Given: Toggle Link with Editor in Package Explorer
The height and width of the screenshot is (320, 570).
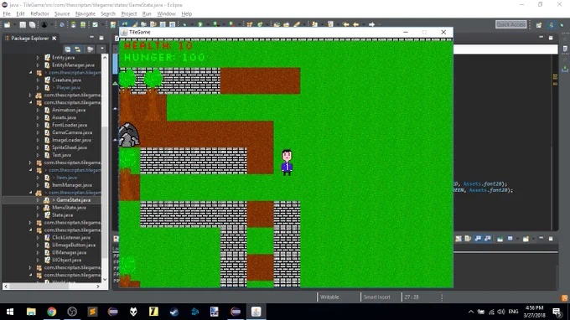Looking at the screenshot, I should [x=77, y=49].
